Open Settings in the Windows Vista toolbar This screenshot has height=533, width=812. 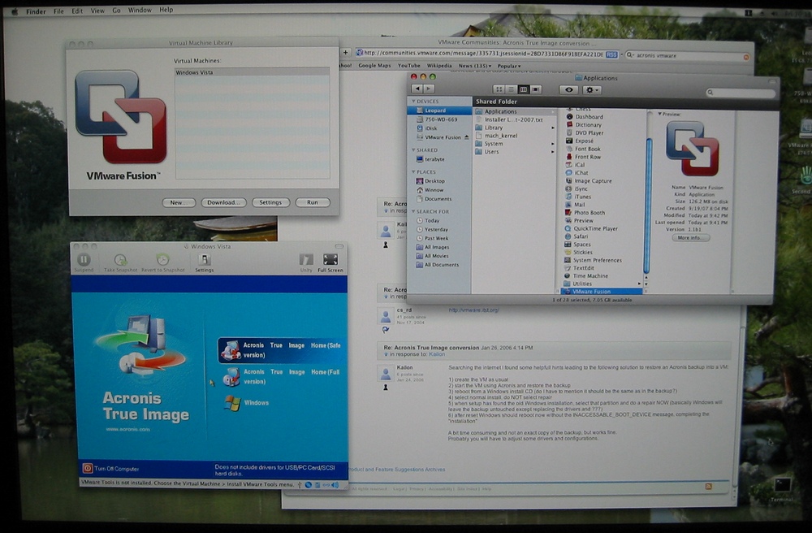pyautogui.click(x=204, y=262)
